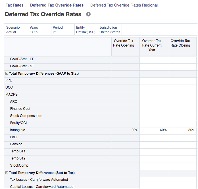Select the Intangible opening rate 20% cell
Image resolution: width=198 pixels, height=189 pixels.
[125, 130]
